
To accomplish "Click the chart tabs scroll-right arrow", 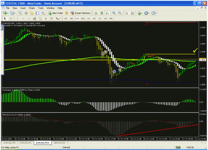I will 205,143.
